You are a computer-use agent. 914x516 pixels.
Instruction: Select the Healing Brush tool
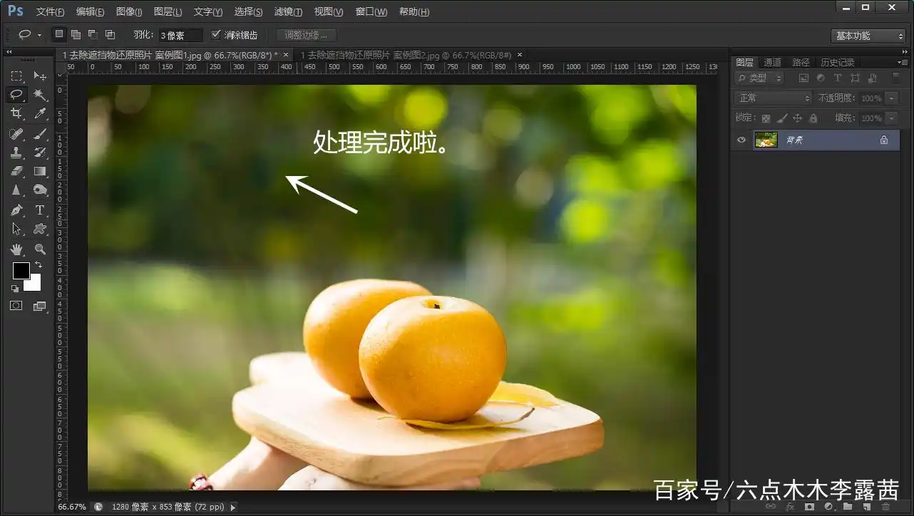point(16,133)
